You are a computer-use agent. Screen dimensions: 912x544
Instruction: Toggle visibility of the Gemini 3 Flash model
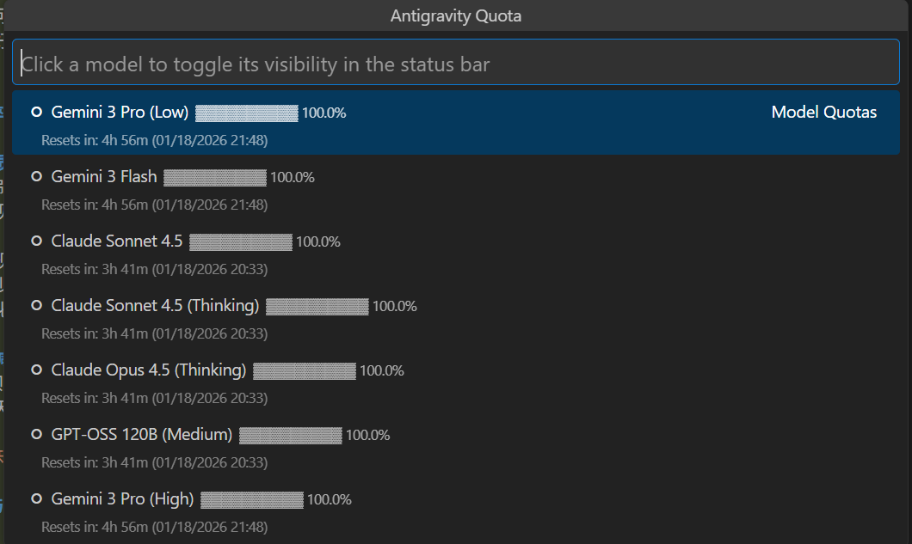pyautogui.click(x=104, y=177)
